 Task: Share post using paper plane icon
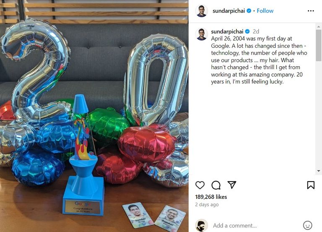(231, 185)
